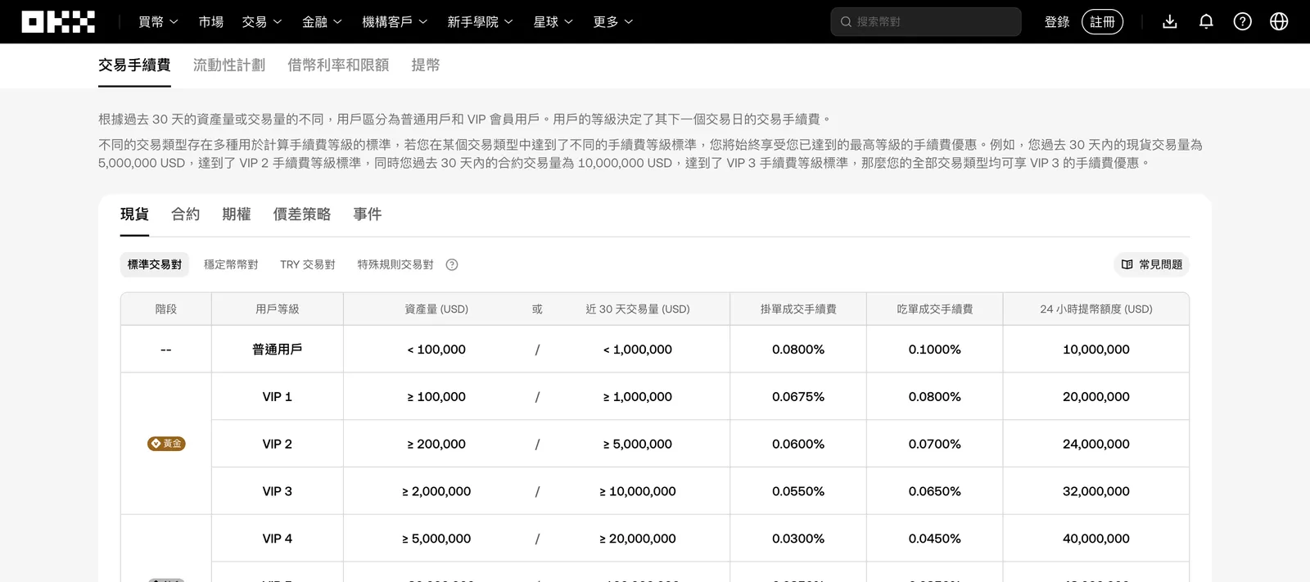The image size is (1310, 582).
Task: Switch to the 提幣 tab
Action: [x=426, y=65]
